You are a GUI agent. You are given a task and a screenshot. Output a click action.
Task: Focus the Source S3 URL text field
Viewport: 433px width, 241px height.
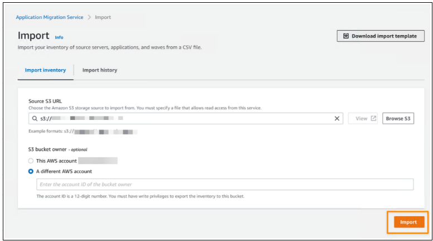(x=184, y=118)
